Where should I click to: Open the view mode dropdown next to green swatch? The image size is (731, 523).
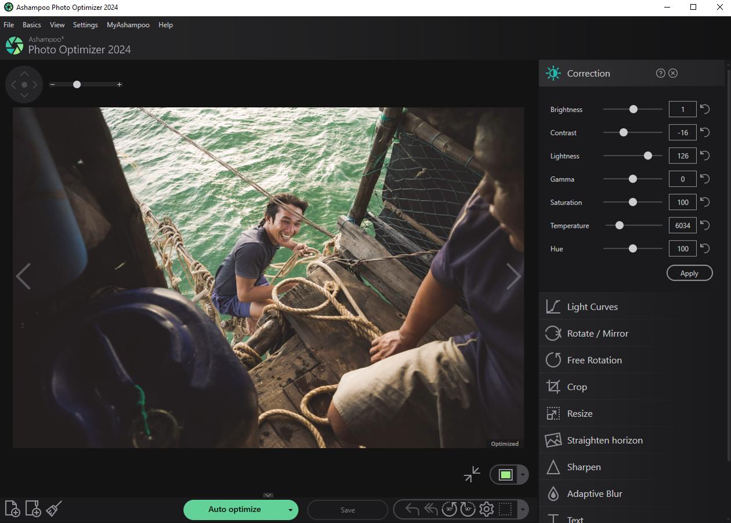pyautogui.click(x=522, y=474)
